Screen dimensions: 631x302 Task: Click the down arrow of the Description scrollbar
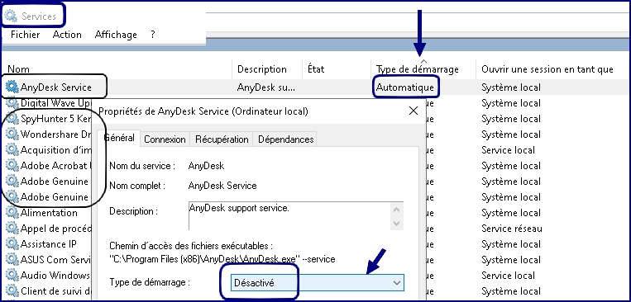tap(396, 224)
